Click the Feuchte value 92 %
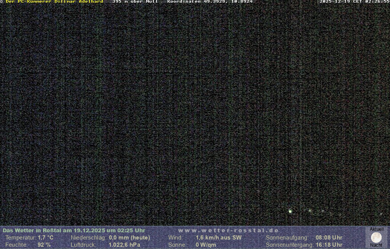This screenshot has height=249, width=390. pyautogui.click(x=44, y=245)
